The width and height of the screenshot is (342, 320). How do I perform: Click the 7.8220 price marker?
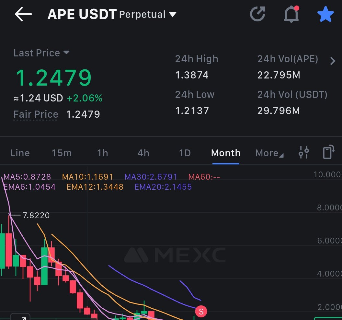pyautogui.click(x=36, y=215)
